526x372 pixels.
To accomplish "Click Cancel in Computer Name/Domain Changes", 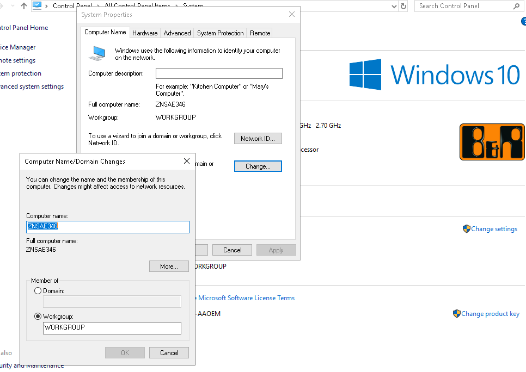I will 169,352.
